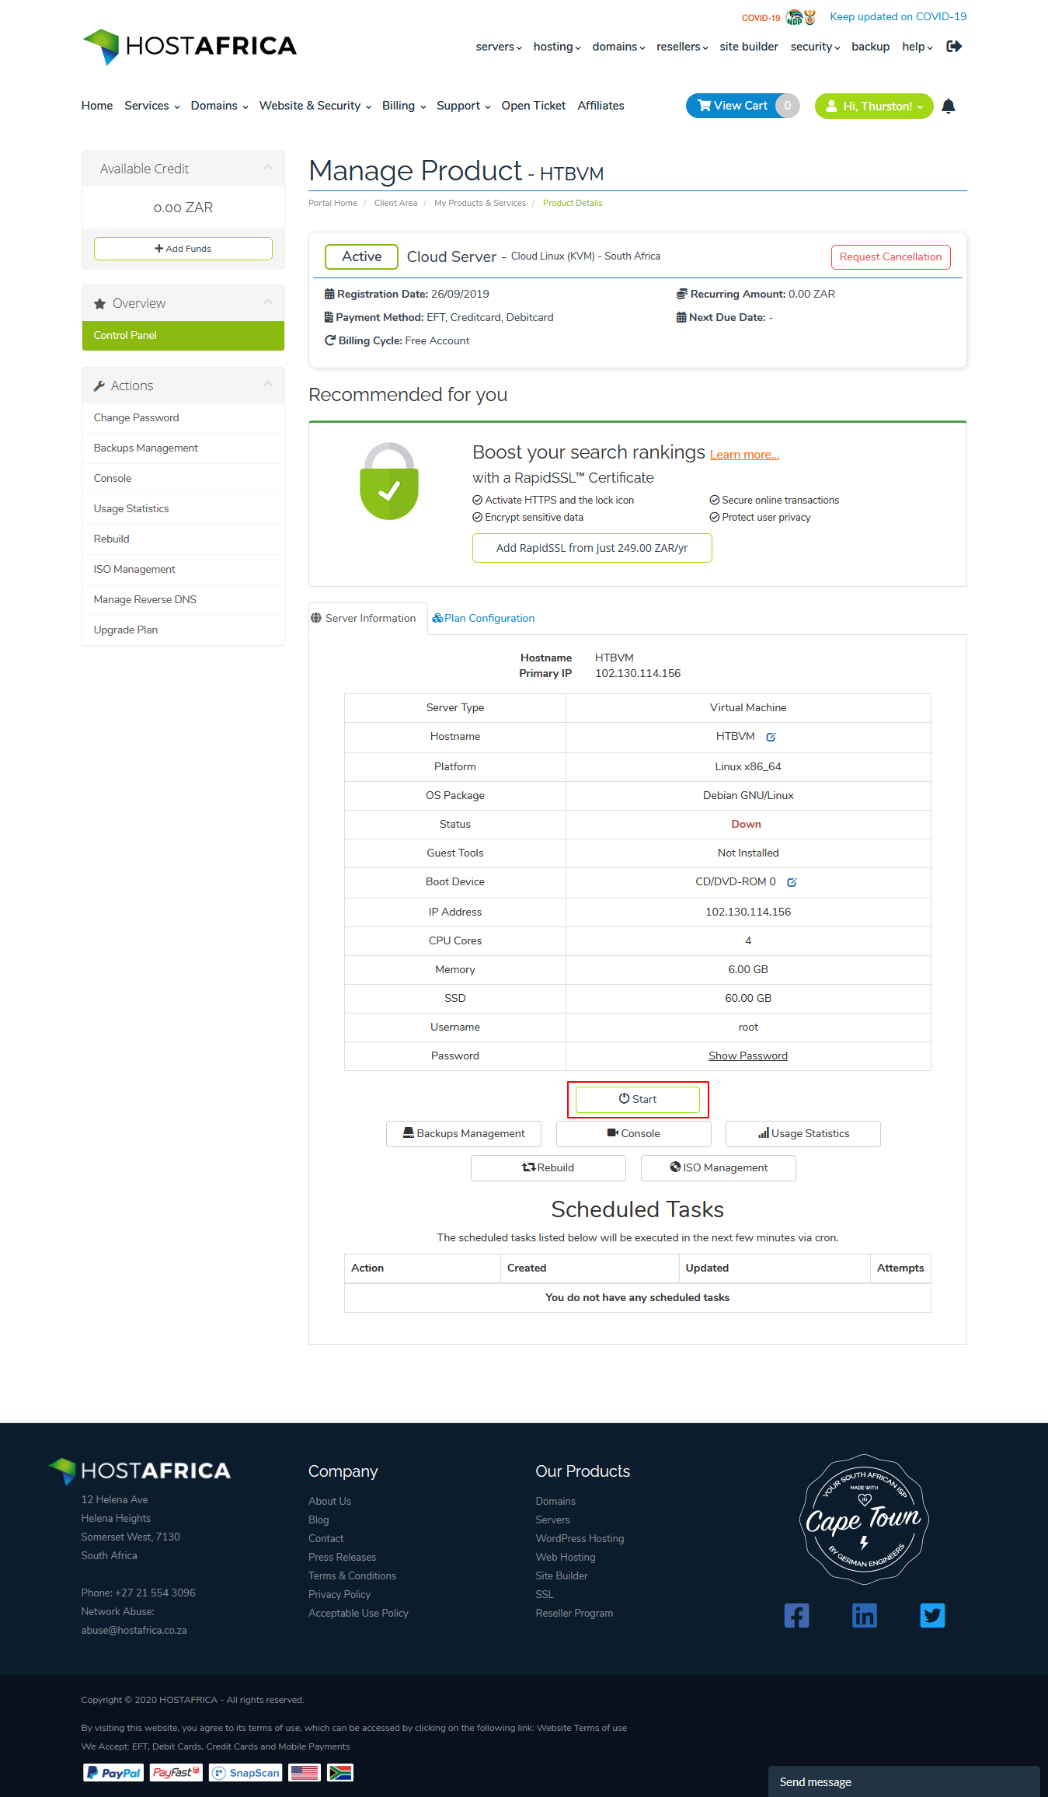Click the Show Password link
Screen dimensions: 1048x1797
pos(748,1056)
